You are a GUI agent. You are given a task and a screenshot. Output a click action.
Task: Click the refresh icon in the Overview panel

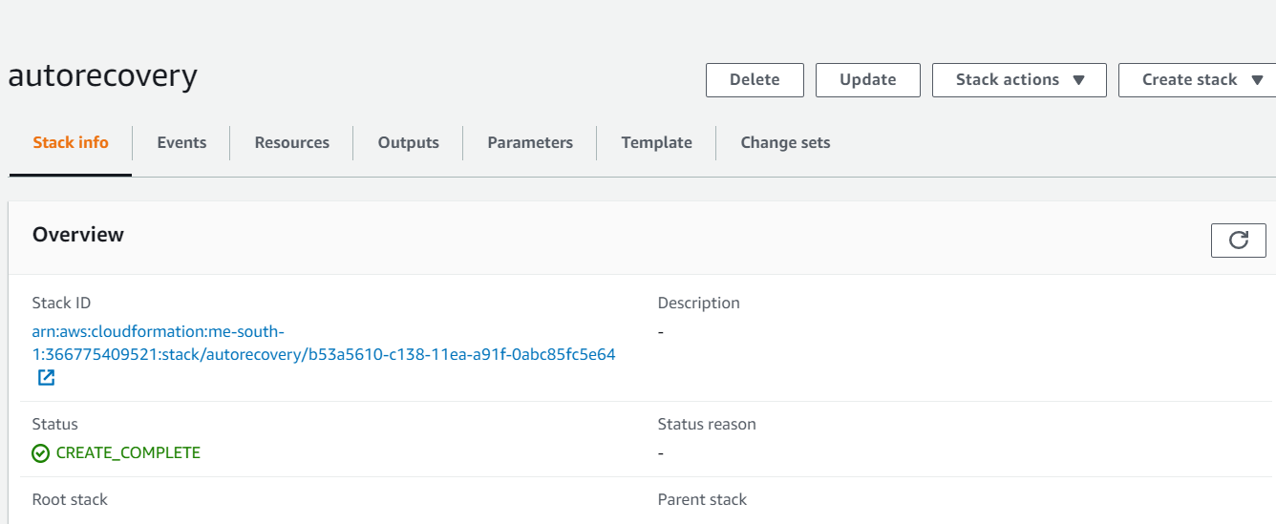click(x=1238, y=241)
